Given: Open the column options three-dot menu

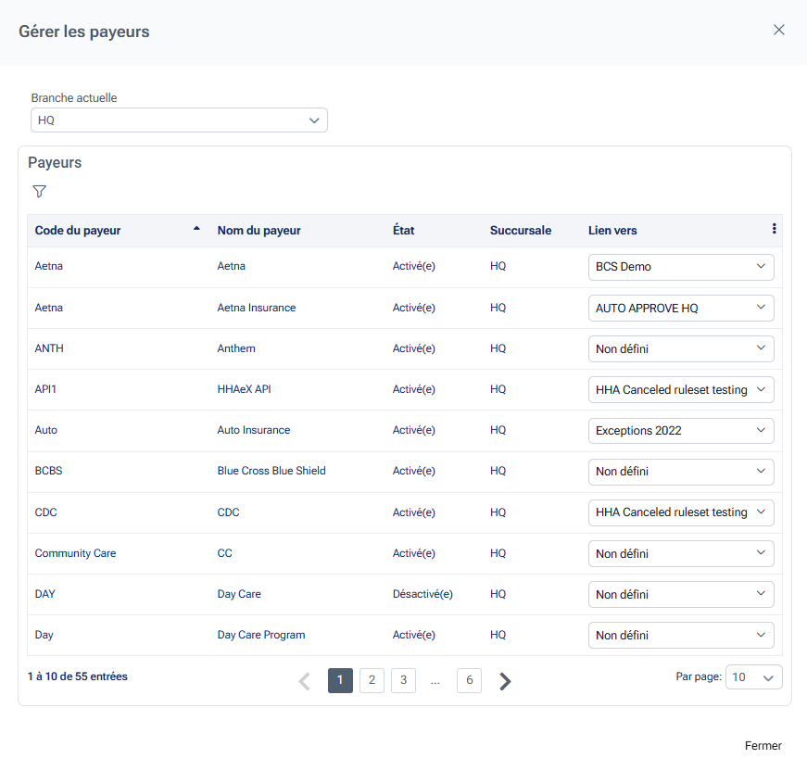Looking at the screenshot, I should coord(774,230).
